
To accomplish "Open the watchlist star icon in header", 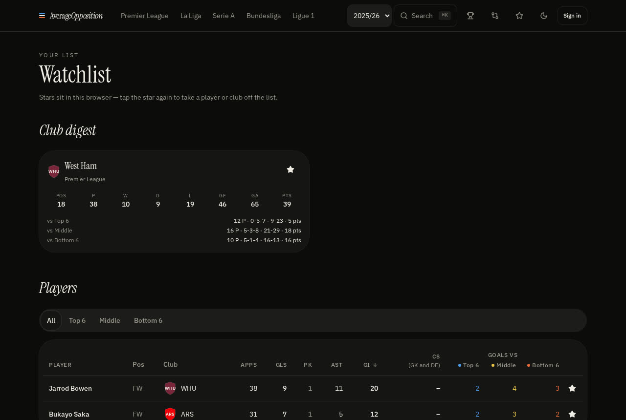I will click(519, 16).
